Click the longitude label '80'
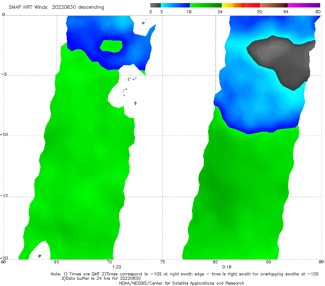Image resolution: width=325 pixels, height=286 pixels. click(x=216, y=262)
